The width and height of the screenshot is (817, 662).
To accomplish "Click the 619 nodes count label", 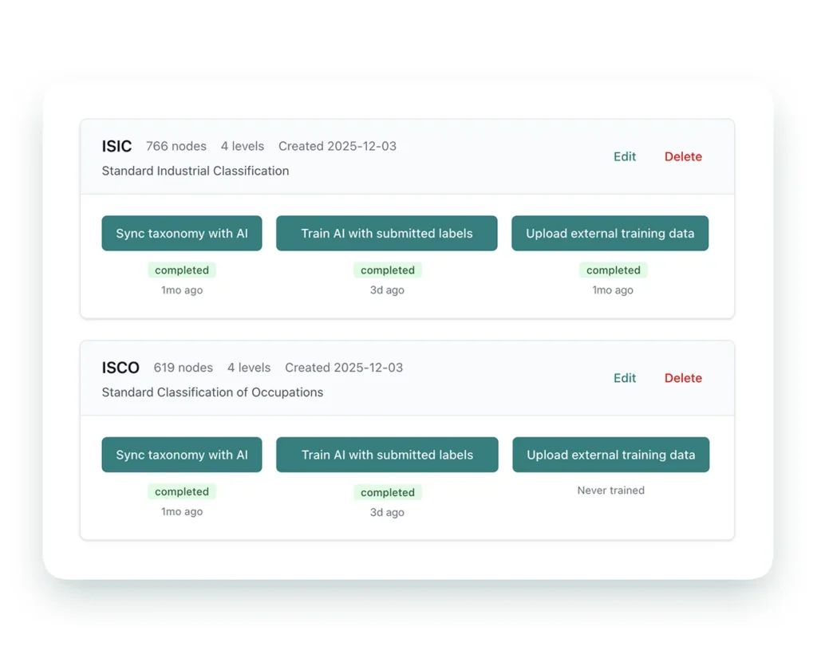I will click(x=183, y=368).
